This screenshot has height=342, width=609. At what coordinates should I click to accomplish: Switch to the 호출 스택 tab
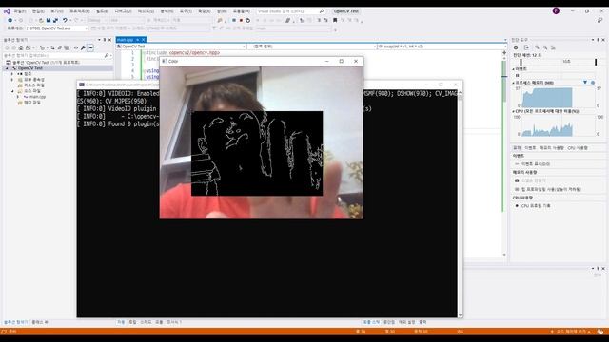pos(371,322)
